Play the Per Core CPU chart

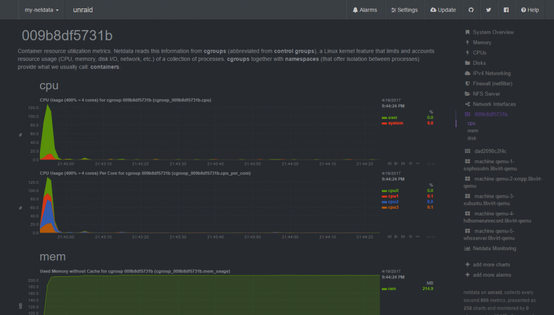click(396, 236)
